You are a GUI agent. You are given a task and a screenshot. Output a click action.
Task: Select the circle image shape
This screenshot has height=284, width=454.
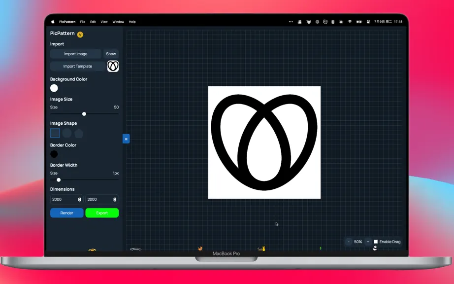pyautogui.click(x=67, y=133)
